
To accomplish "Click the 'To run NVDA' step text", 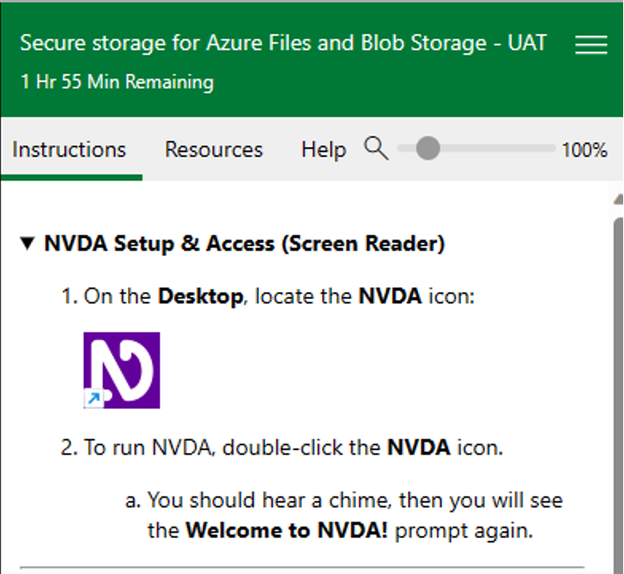I will (x=232, y=448).
